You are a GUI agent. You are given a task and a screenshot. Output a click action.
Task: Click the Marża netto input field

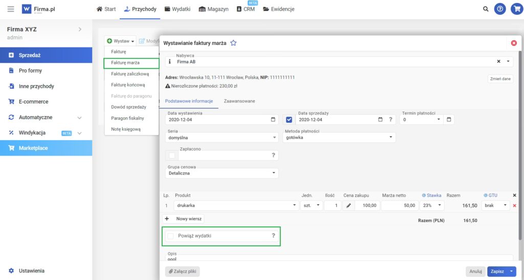[x=399, y=205]
